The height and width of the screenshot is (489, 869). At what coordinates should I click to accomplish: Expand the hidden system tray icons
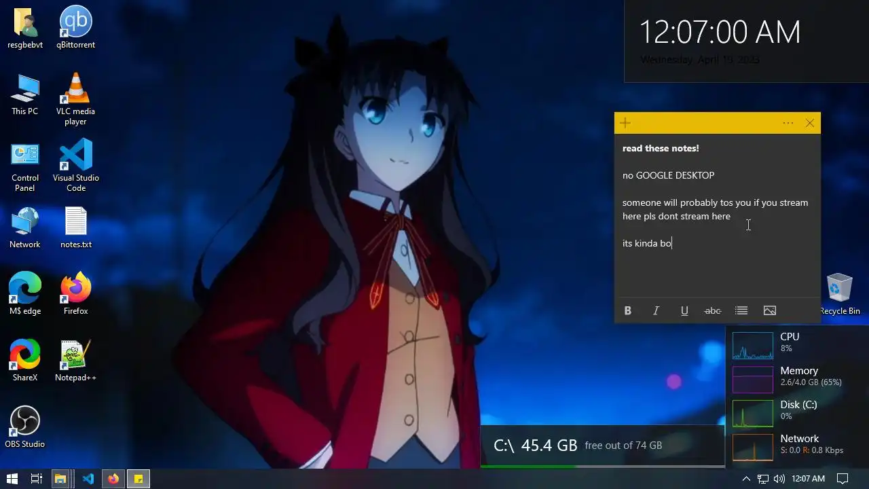[746, 479]
